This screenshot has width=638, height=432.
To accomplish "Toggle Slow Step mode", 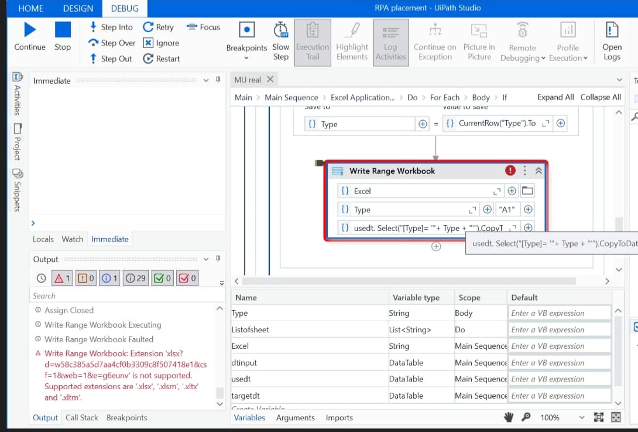I will tap(281, 41).
